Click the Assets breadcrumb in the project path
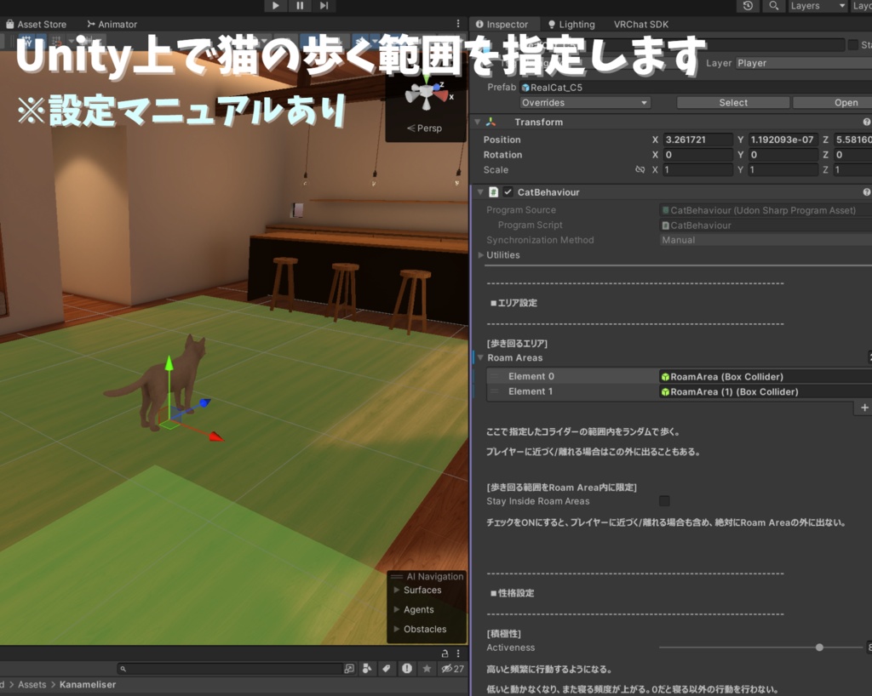Image resolution: width=872 pixels, height=696 pixels. pos(32,684)
